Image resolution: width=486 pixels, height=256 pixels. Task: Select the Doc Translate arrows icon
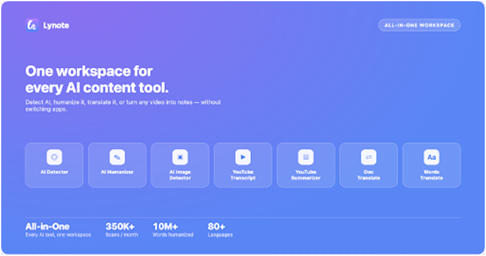coord(369,157)
